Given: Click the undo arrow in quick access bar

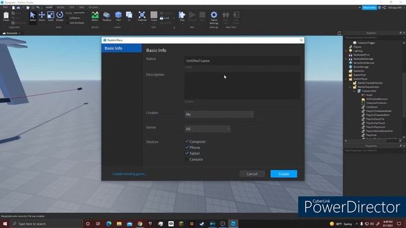Looking at the screenshot, I should [x=38, y=8].
